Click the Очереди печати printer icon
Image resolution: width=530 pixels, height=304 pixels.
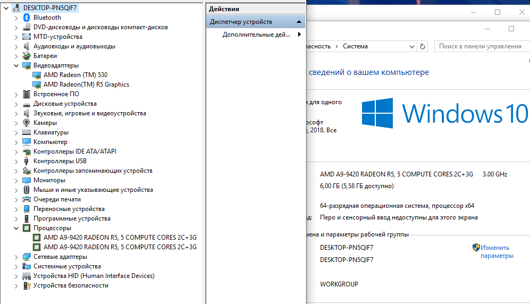coord(27,199)
